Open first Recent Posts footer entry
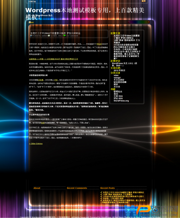 click(123, 193)
